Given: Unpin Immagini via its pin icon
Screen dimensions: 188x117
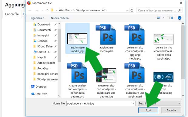Looking at the screenshot, I should (x=55, y=35).
